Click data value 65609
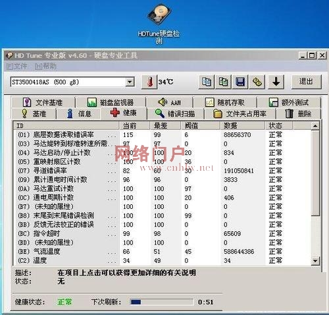The image size is (329, 315). [232, 234]
